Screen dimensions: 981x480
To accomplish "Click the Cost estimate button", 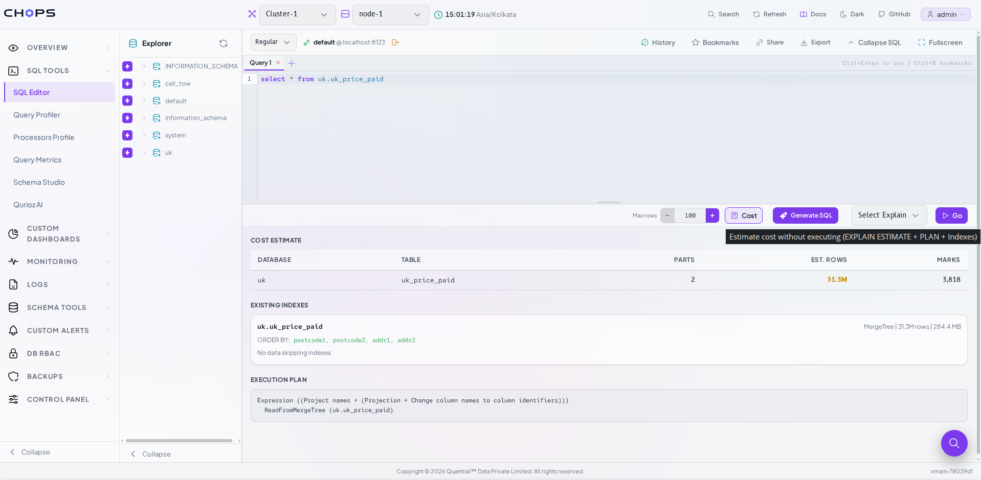I will (x=744, y=215).
